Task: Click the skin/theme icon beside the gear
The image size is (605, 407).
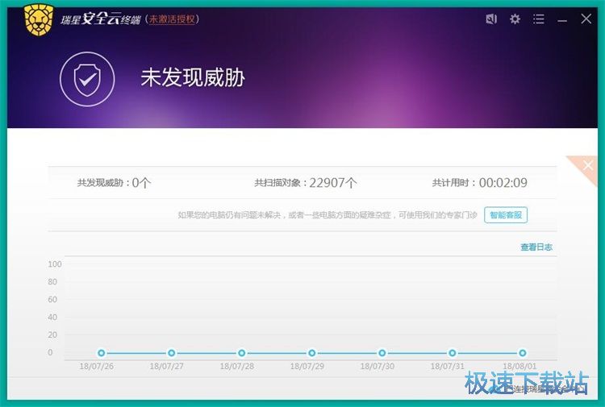Action: tap(491, 19)
